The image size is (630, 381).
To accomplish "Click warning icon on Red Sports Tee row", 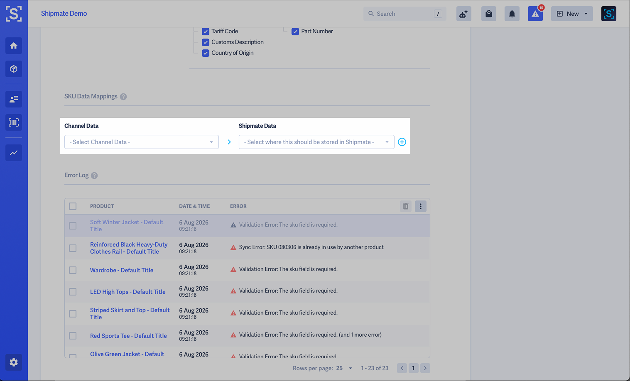I will pos(233,335).
